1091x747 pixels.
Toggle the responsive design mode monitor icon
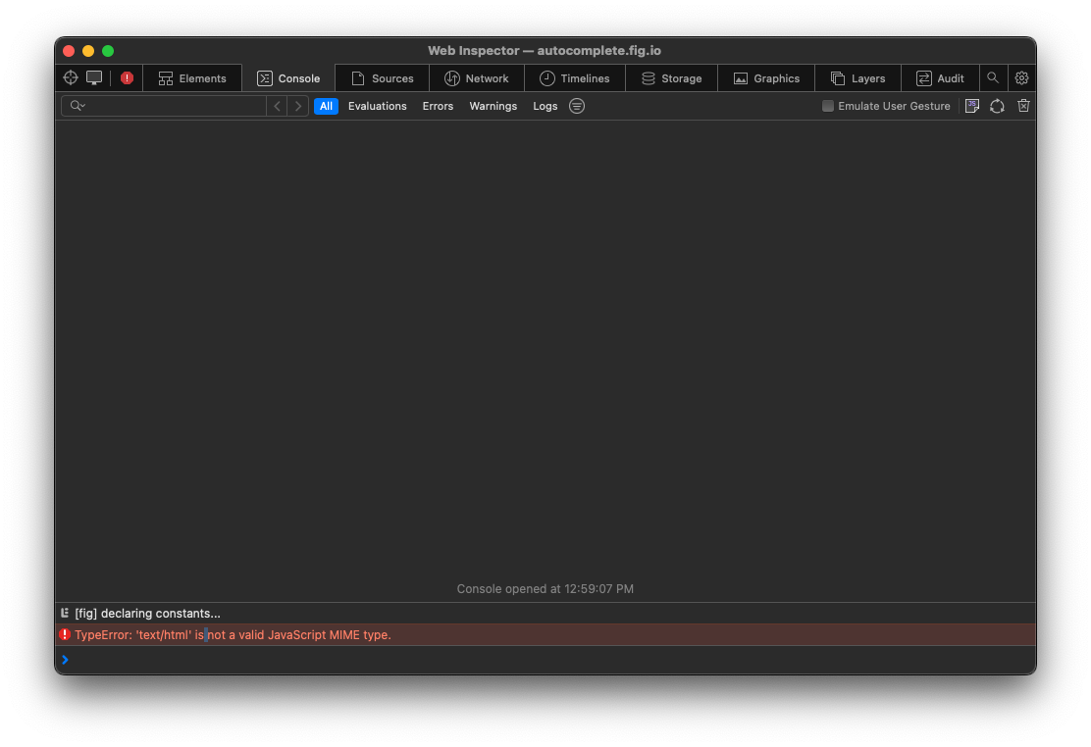pyautogui.click(x=94, y=77)
